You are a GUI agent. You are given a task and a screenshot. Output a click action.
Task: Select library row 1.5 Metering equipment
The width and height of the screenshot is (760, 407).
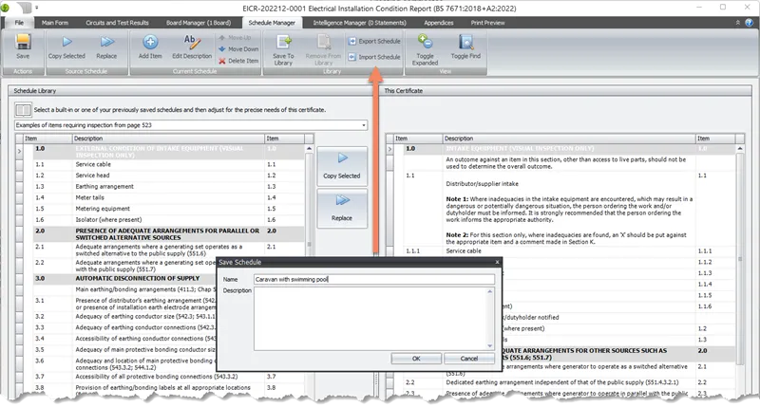tap(164, 209)
